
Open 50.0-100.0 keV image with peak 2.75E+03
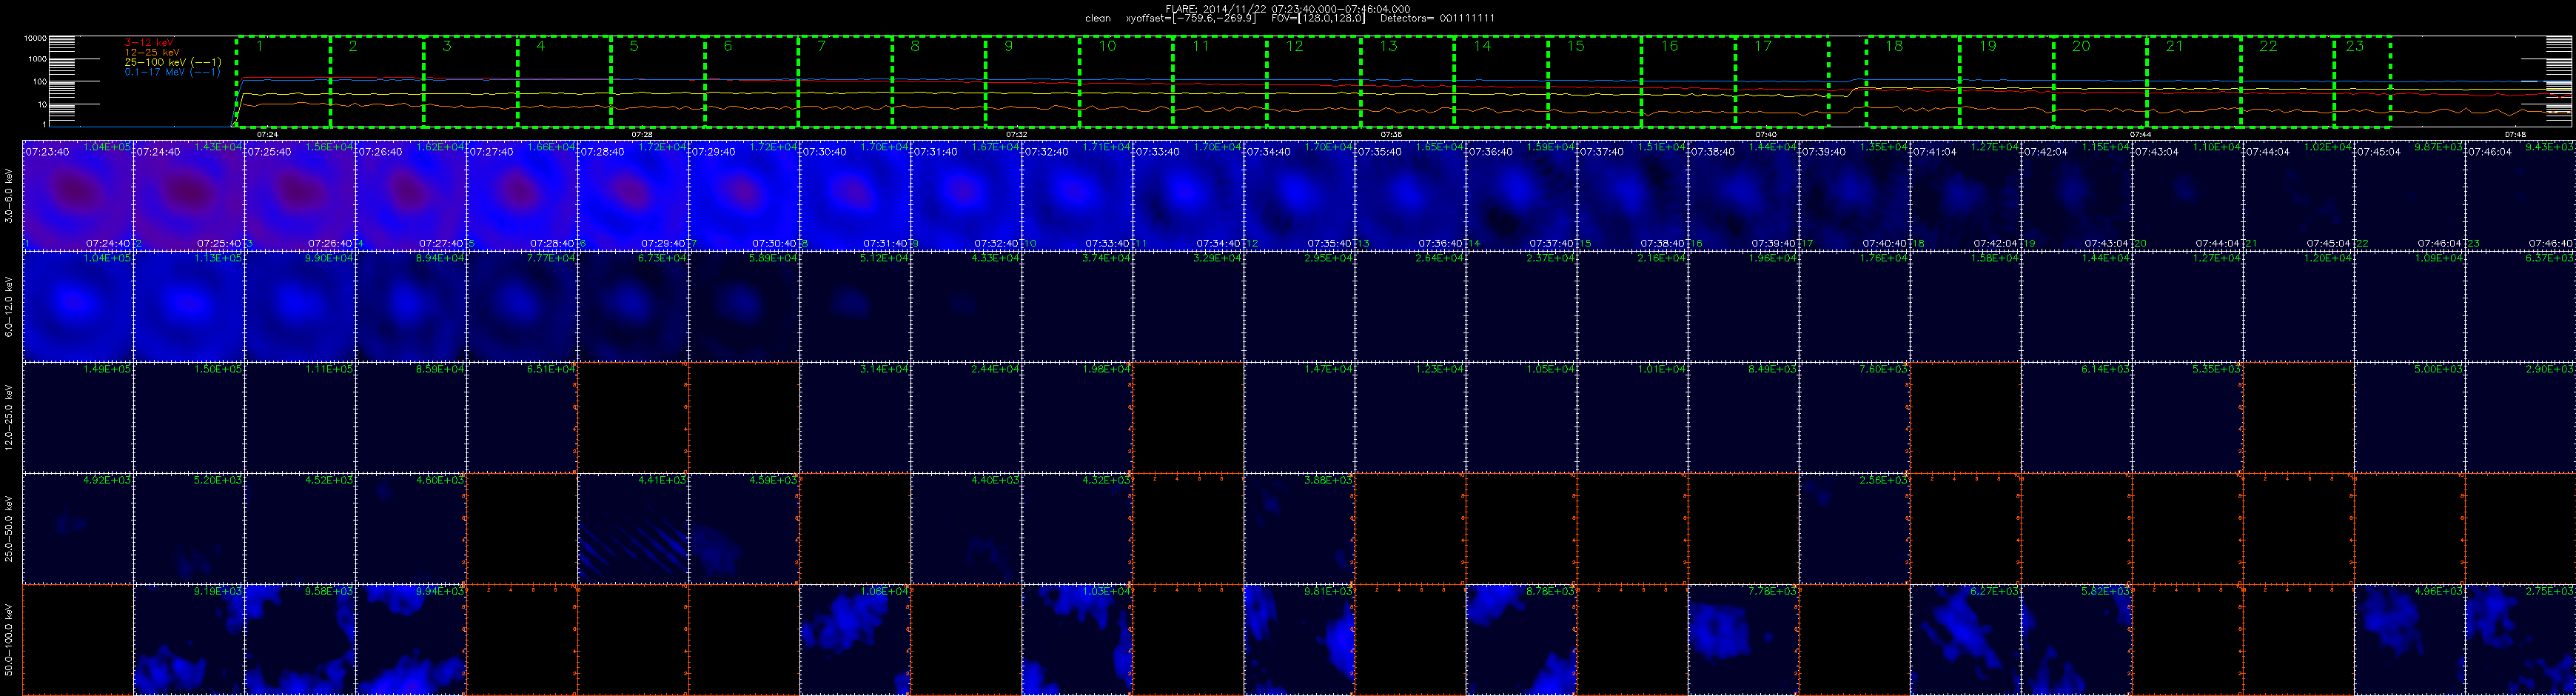[2520, 640]
